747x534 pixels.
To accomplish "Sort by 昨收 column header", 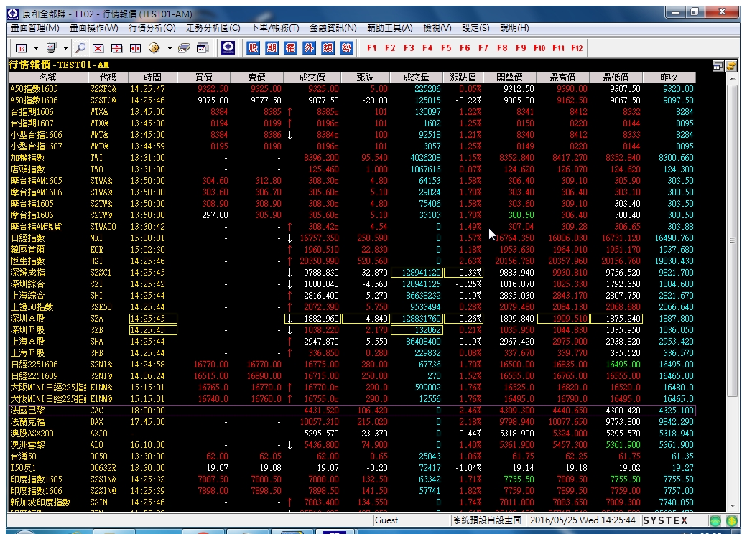I will pyautogui.click(x=669, y=77).
